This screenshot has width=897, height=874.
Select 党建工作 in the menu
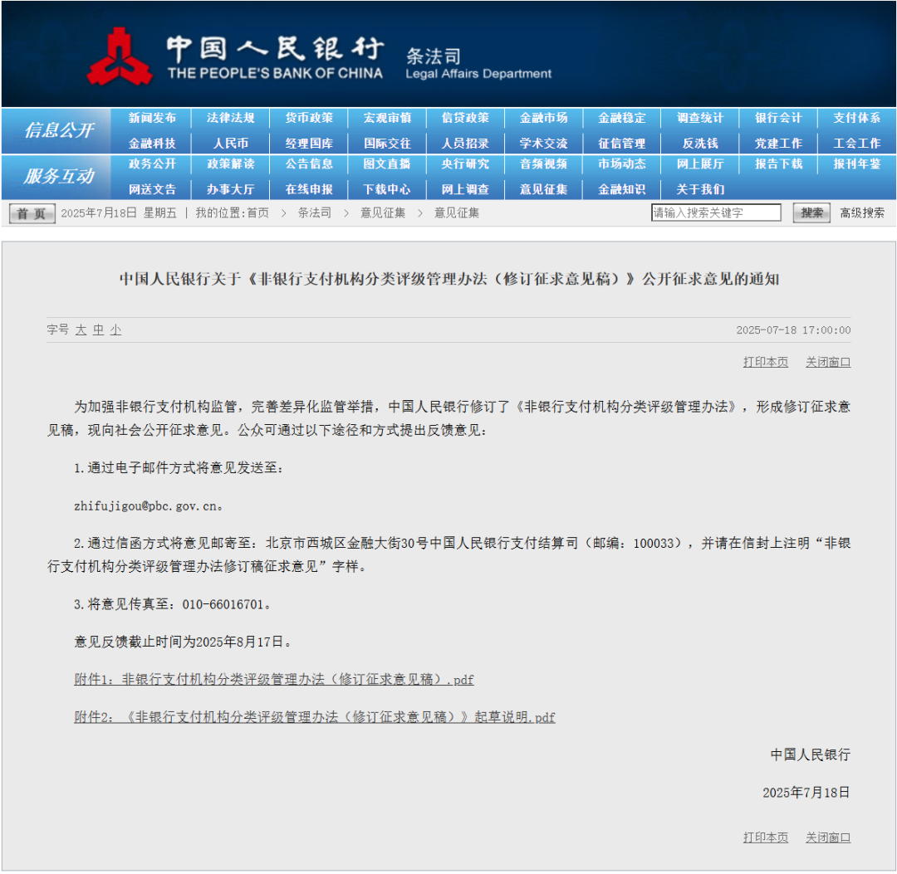[x=778, y=143]
